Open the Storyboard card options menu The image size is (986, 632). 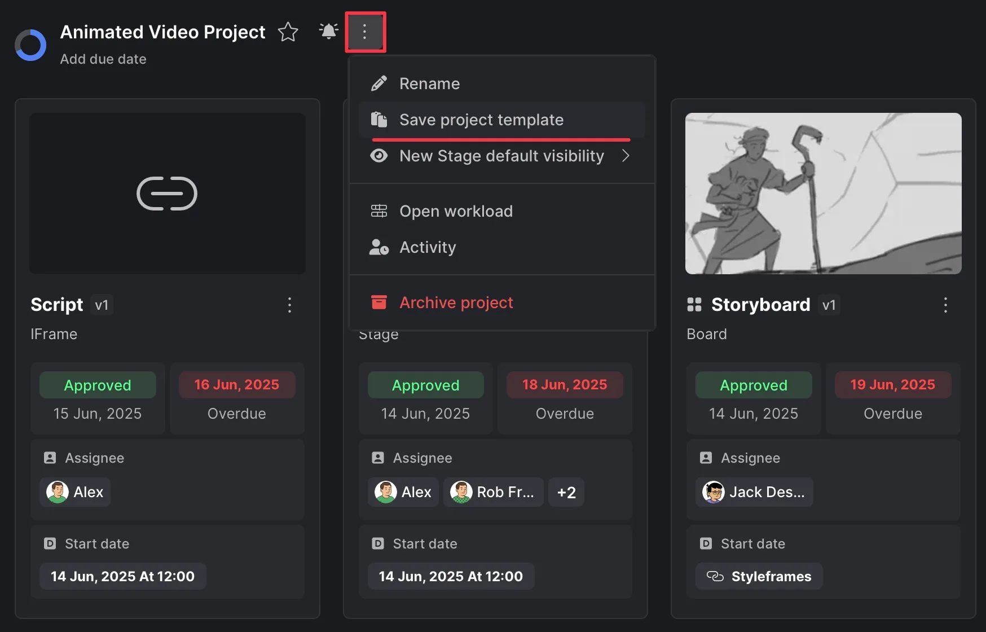(x=945, y=305)
